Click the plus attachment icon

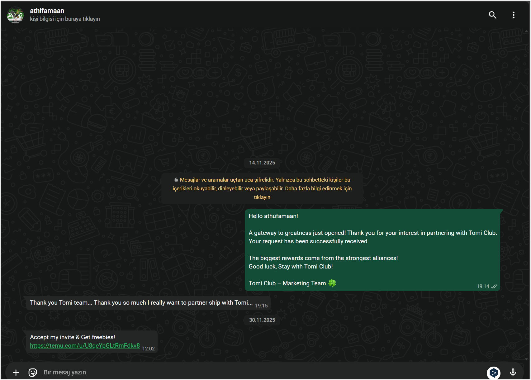click(16, 373)
